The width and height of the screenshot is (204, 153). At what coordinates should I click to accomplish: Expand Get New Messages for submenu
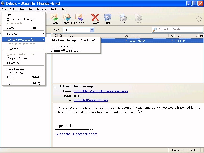[23, 40]
